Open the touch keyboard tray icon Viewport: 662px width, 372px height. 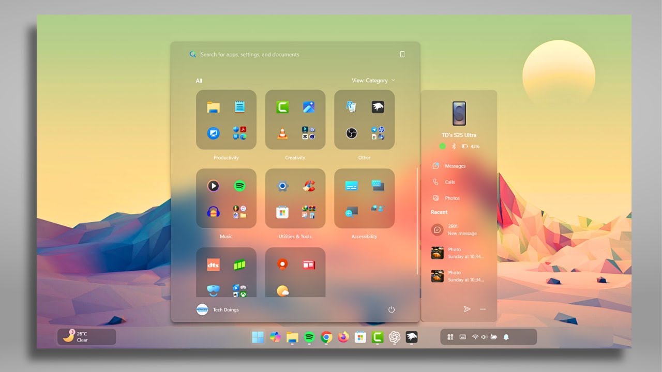[462, 337]
